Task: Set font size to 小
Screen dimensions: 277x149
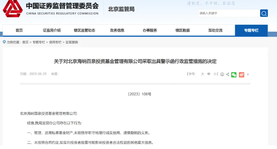Action: [x=215, y=74]
